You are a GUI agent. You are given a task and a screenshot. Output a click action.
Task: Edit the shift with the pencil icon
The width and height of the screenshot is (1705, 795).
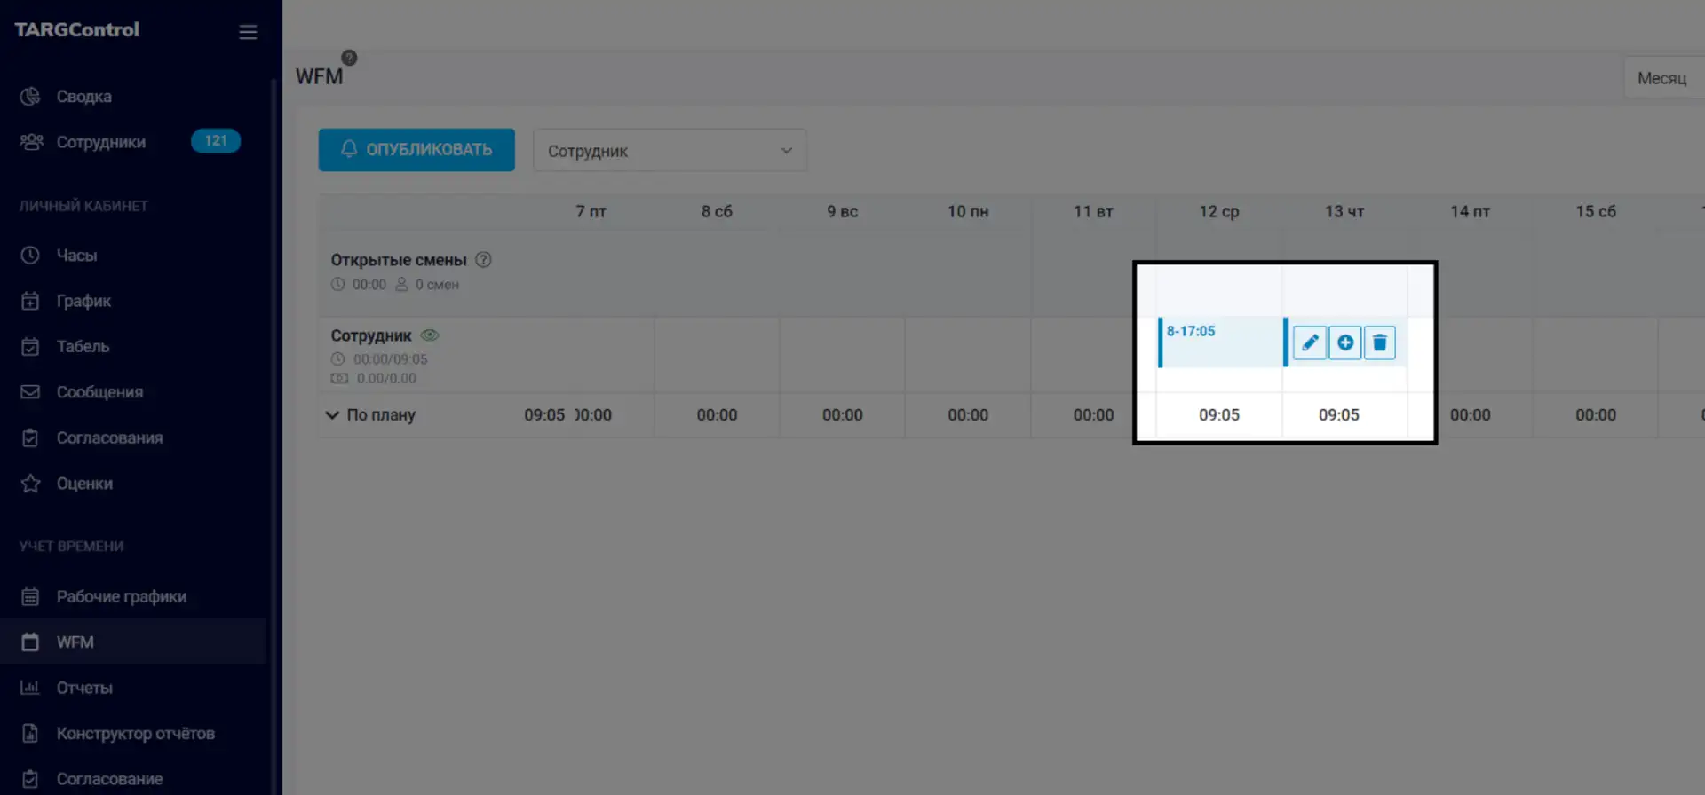[x=1310, y=342]
